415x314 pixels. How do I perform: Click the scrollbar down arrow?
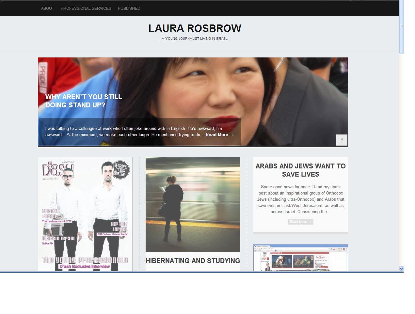pyautogui.click(x=401, y=268)
